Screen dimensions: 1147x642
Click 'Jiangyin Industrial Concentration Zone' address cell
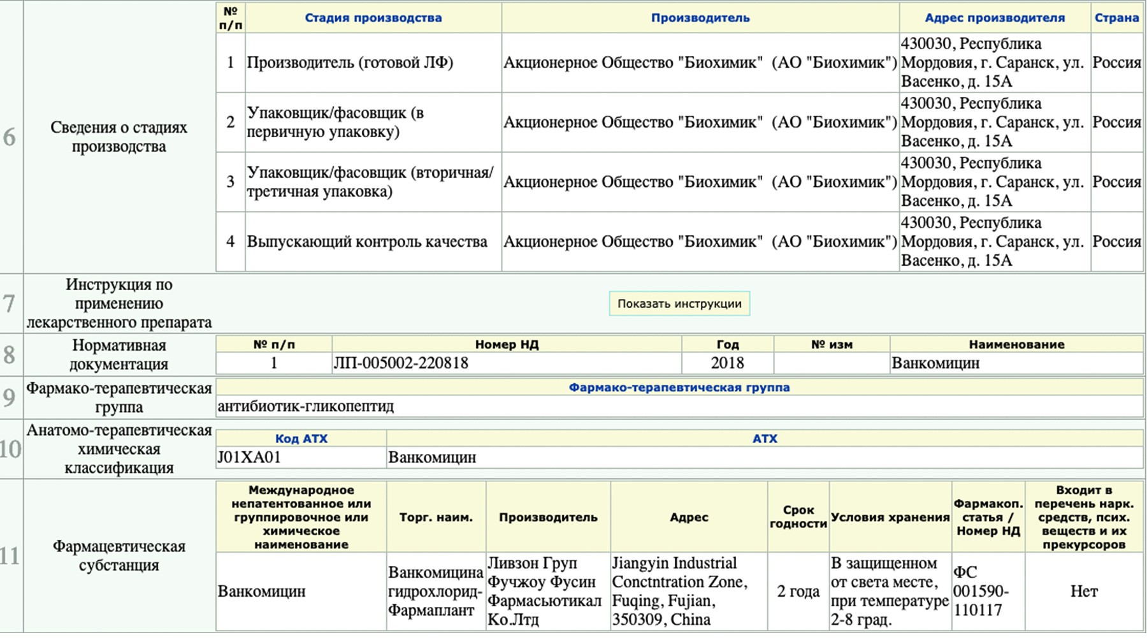point(689,592)
